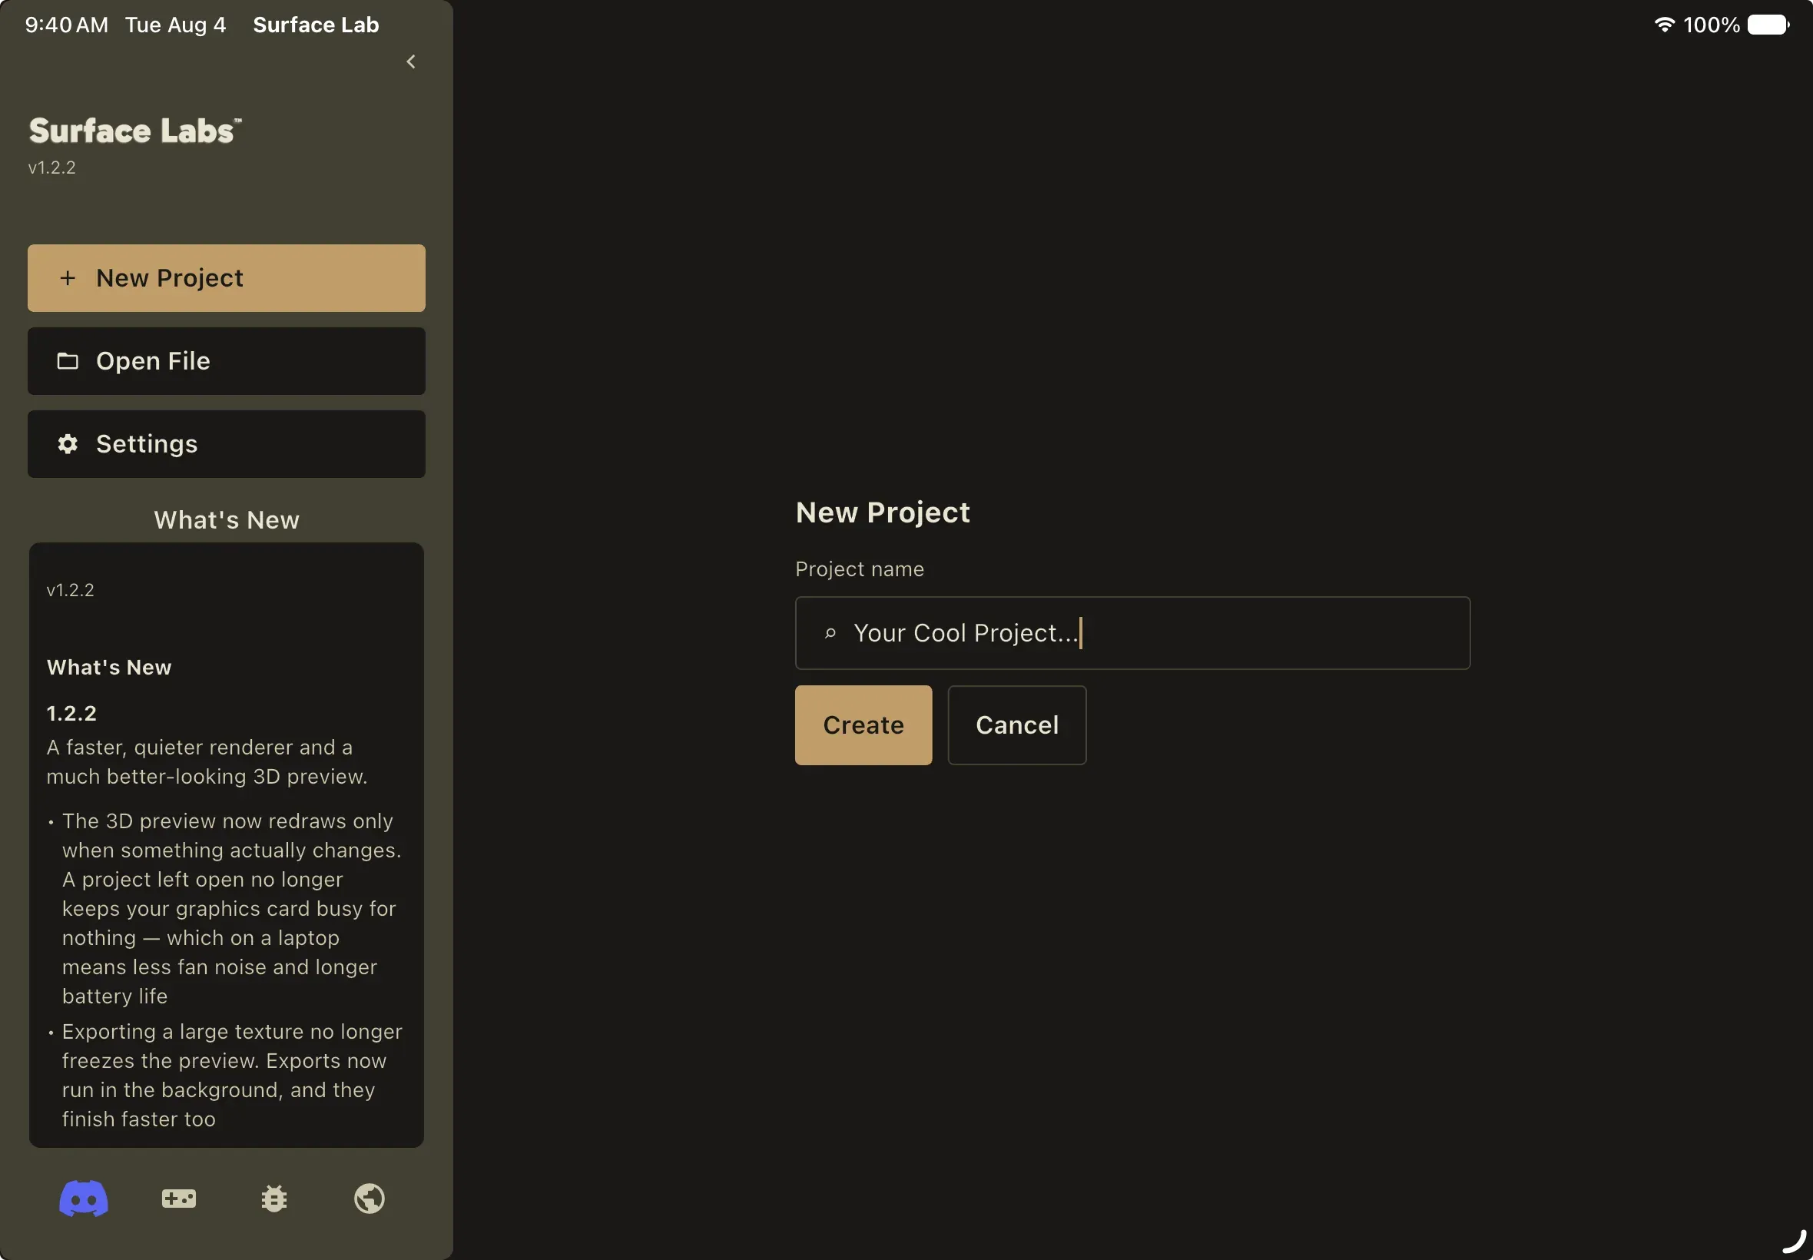Click the 'Project name' field label
The width and height of the screenshot is (1813, 1260).
tap(860, 569)
